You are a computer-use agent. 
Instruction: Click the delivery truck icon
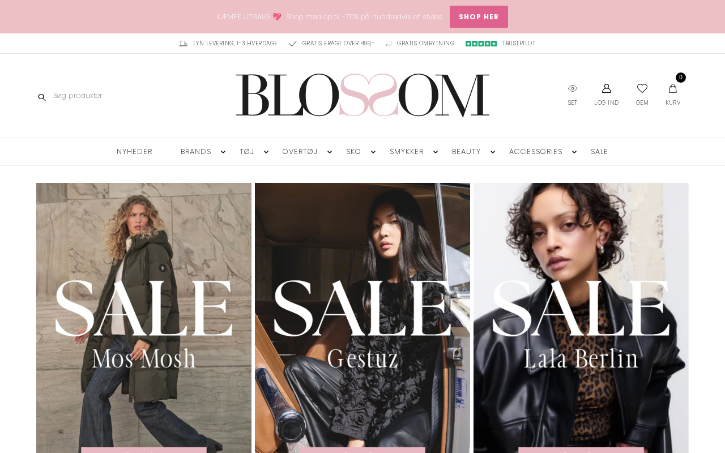[183, 44]
